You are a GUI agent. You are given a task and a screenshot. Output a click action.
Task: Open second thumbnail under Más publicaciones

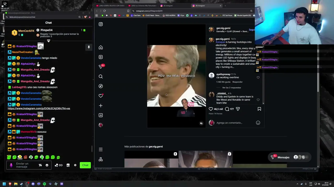pos(205,159)
